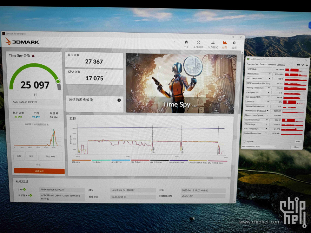Image resolution: width=311 pixels, height=233 pixels.
Task: Click the green check beside 显示屏 #1
Action: [x=30, y=195]
